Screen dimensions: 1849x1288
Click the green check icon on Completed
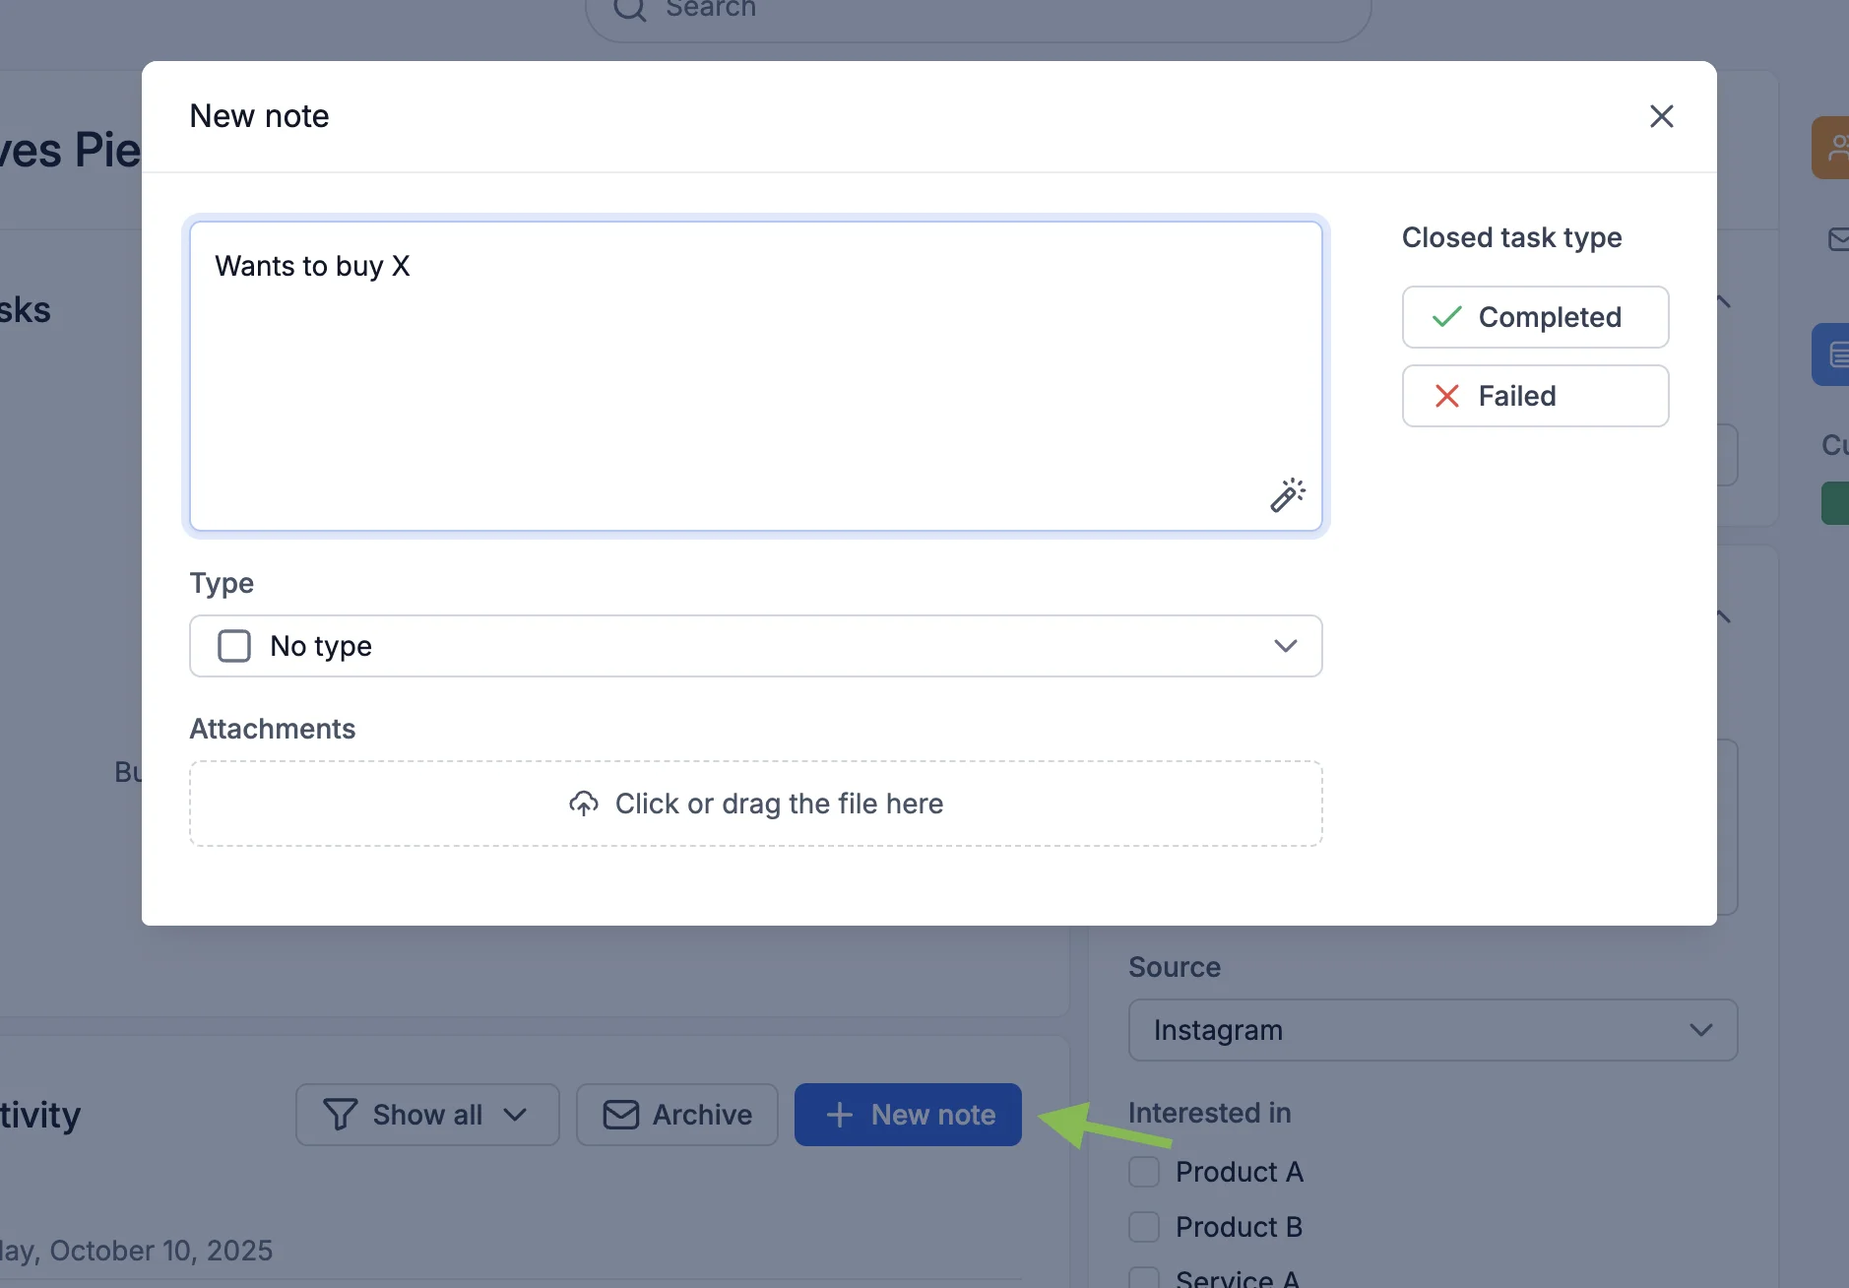(x=1446, y=317)
